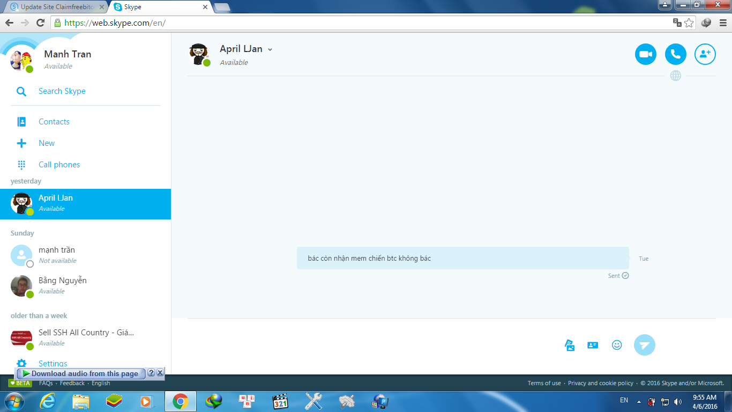Expand the April LJan header dropdown arrow
Image resolution: width=732 pixels, height=412 pixels.
coord(270,49)
